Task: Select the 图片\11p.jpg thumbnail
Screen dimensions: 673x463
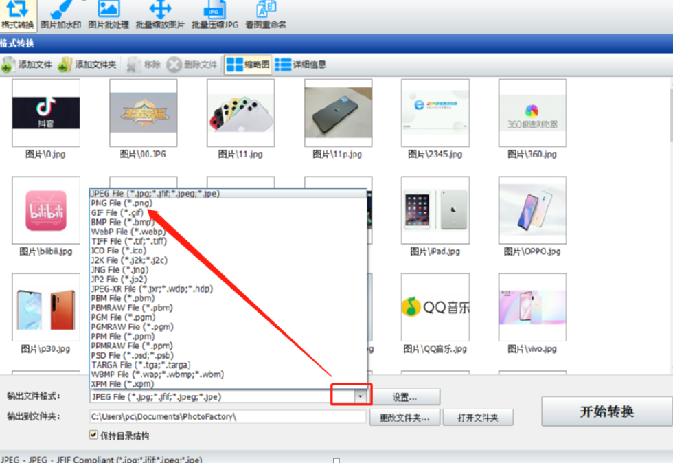Action: [338, 113]
